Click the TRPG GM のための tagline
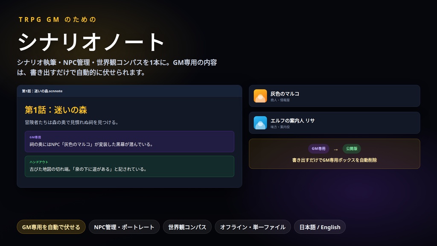437x246 pixels. click(x=58, y=20)
